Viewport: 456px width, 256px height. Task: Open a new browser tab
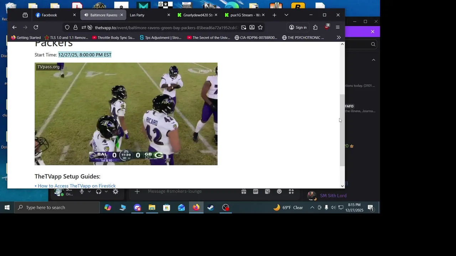tap(274, 15)
